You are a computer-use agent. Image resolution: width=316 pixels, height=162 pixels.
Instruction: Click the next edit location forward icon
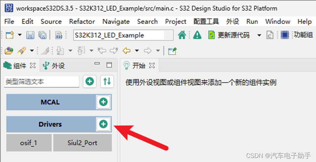(x=114, y=51)
